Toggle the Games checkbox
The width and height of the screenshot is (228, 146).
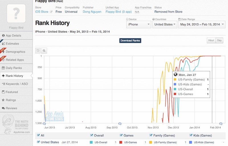[121, 135]
